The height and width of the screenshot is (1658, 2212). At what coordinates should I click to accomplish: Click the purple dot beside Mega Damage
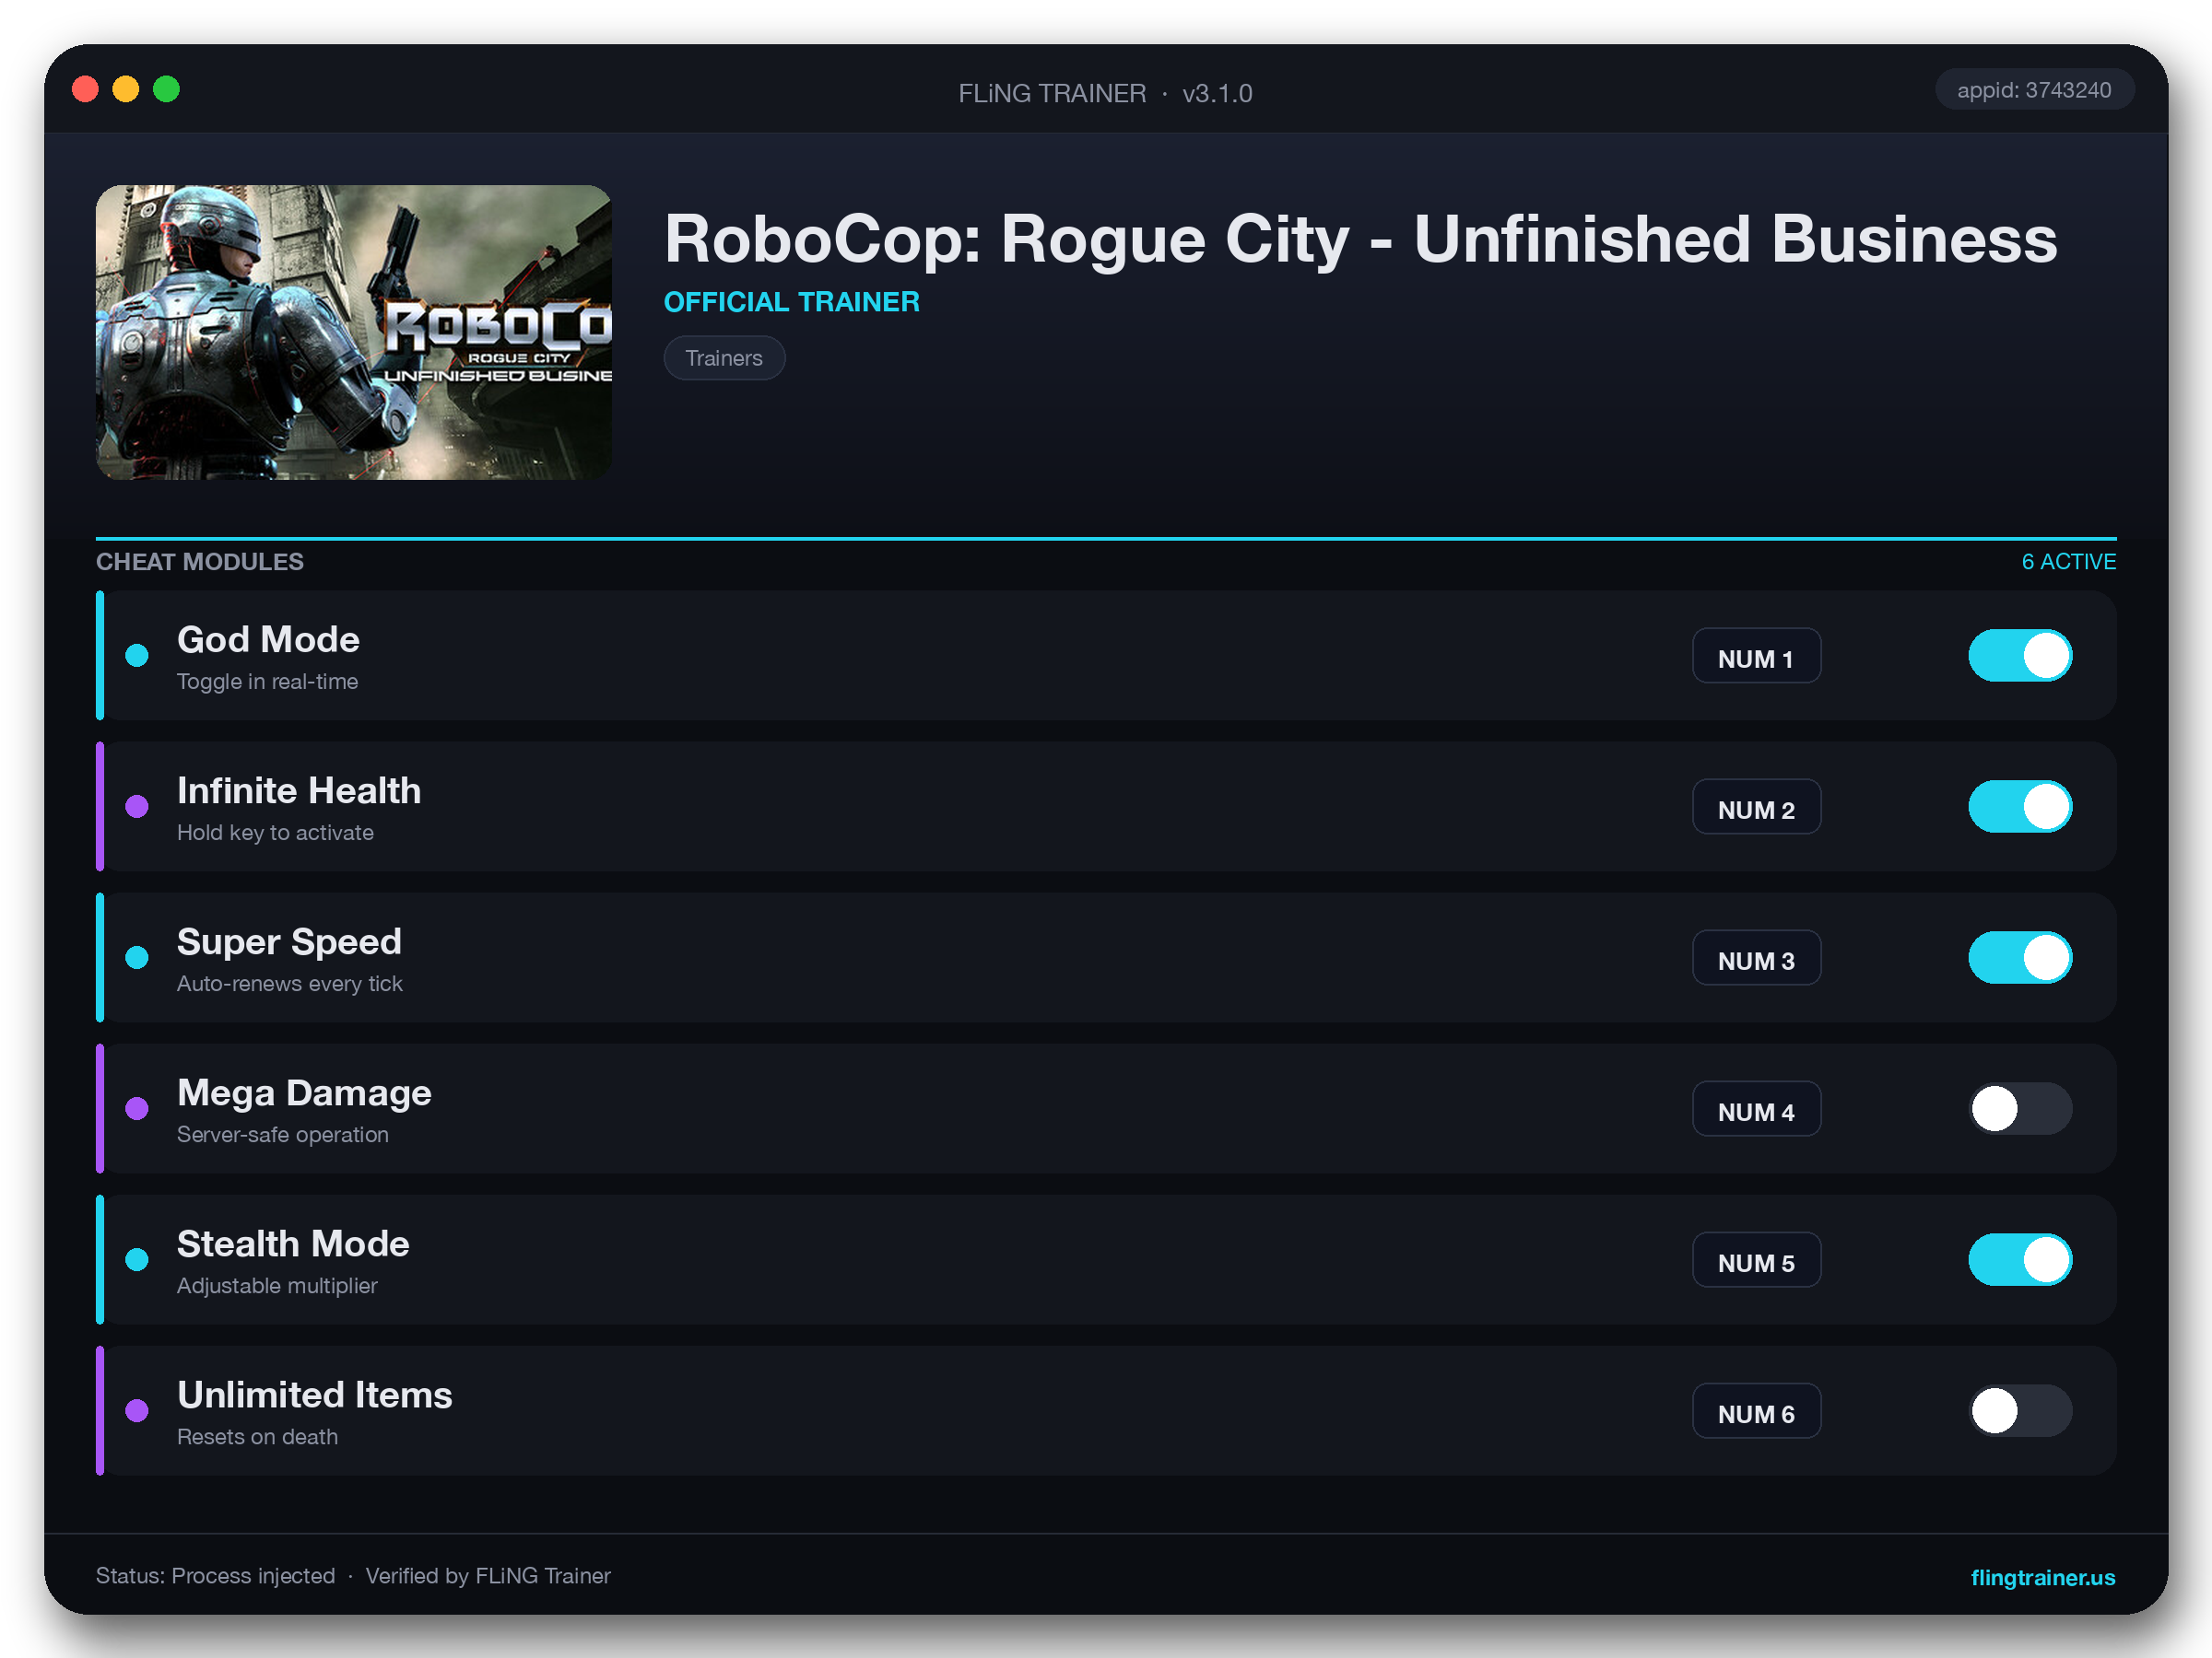pos(137,1108)
